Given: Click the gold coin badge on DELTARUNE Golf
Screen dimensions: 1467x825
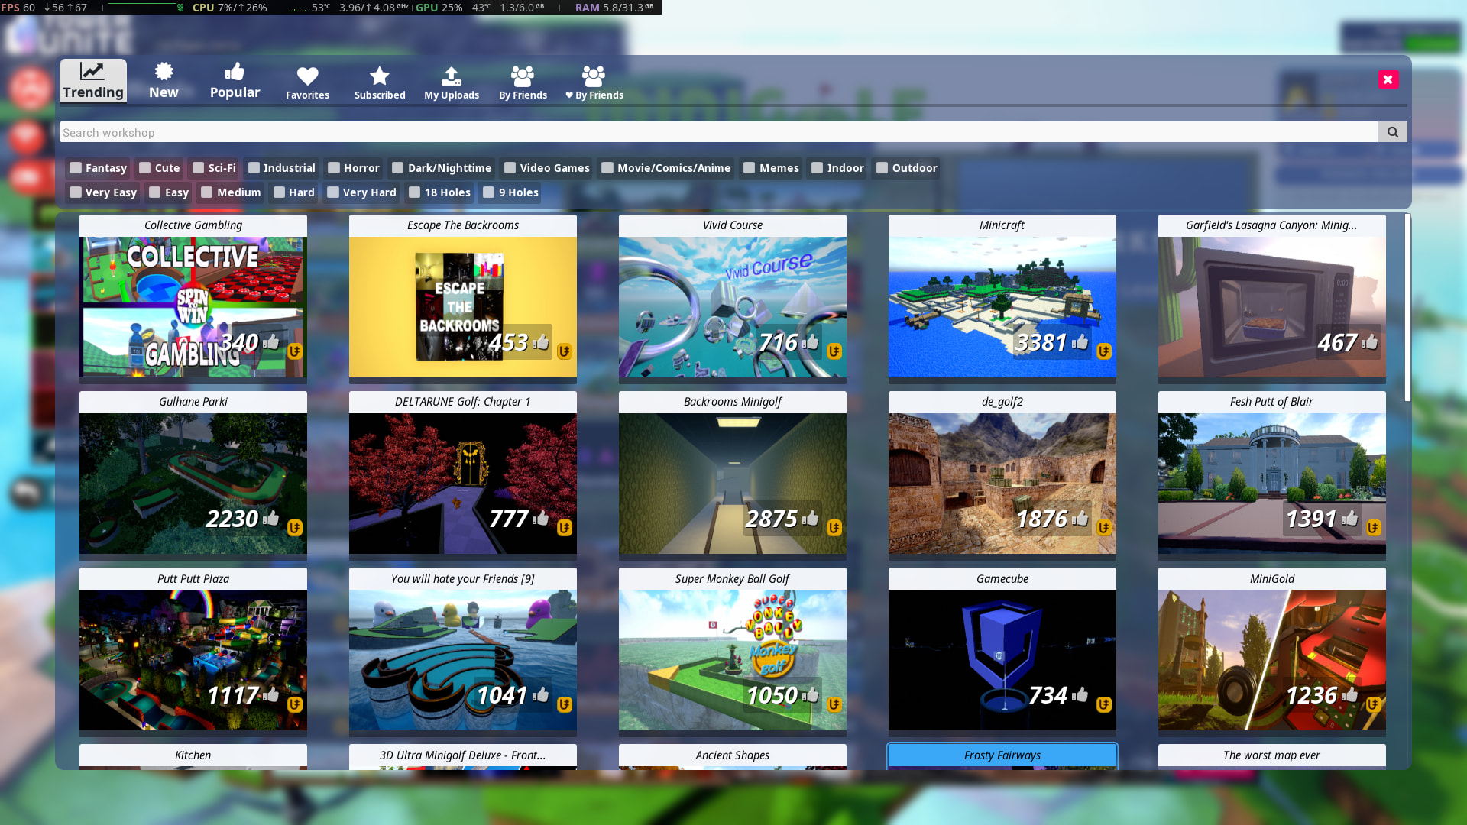Looking at the screenshot, I should click(565, 528).
